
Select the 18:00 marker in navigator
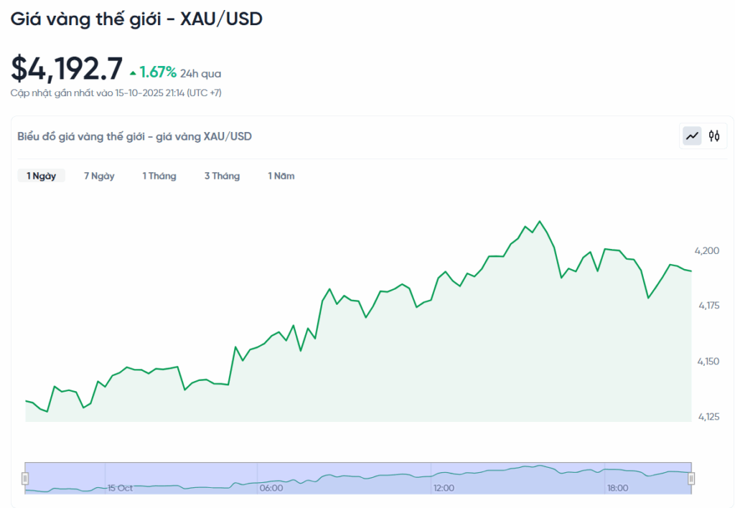[617, 488]
